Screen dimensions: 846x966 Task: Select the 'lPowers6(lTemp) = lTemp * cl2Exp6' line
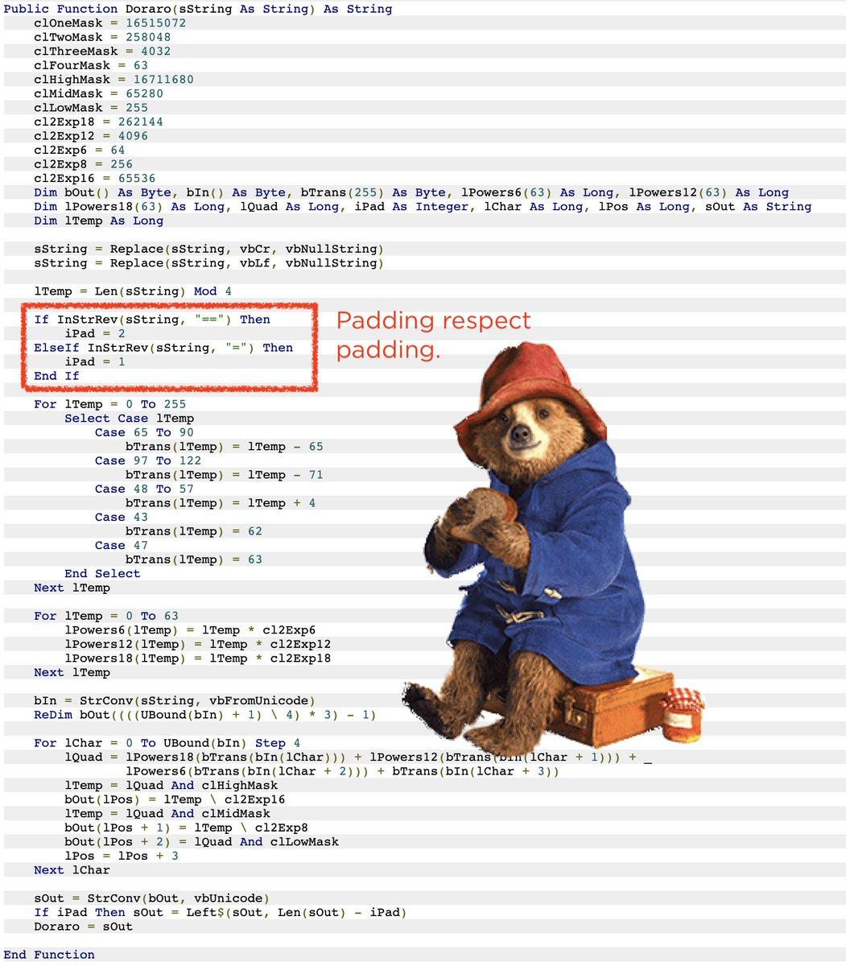pyautogui.click(x=190, y=630)
